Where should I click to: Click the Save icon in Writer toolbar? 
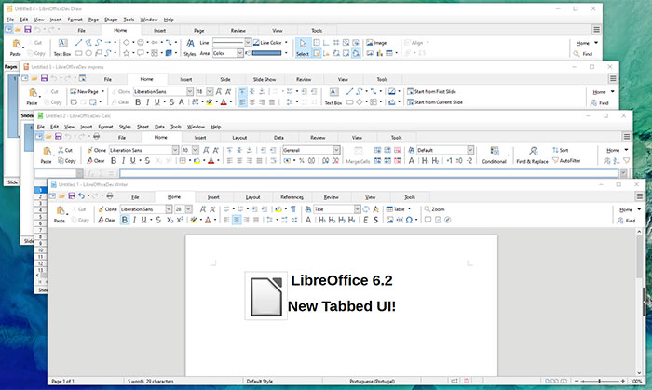click(x=72, y=196)
